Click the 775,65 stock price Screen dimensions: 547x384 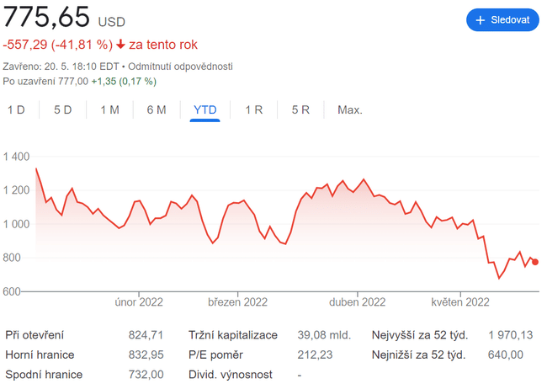click(46, 17)
